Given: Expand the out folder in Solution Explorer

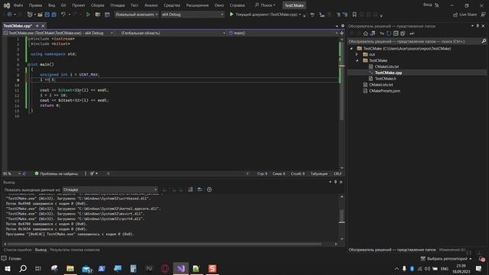Looking at the screenshot, I should tap(357, 54).
